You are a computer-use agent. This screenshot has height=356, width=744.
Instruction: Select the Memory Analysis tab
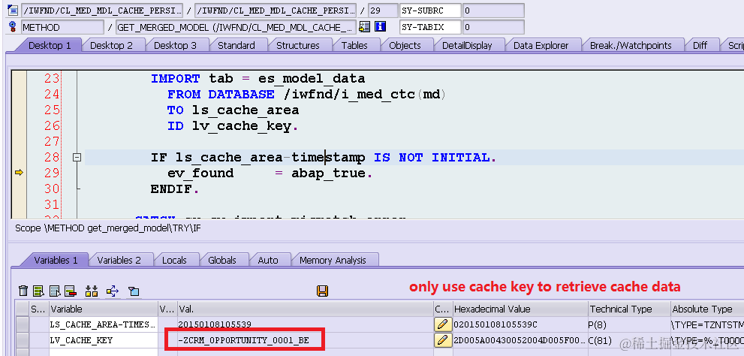tap(333, 260)
